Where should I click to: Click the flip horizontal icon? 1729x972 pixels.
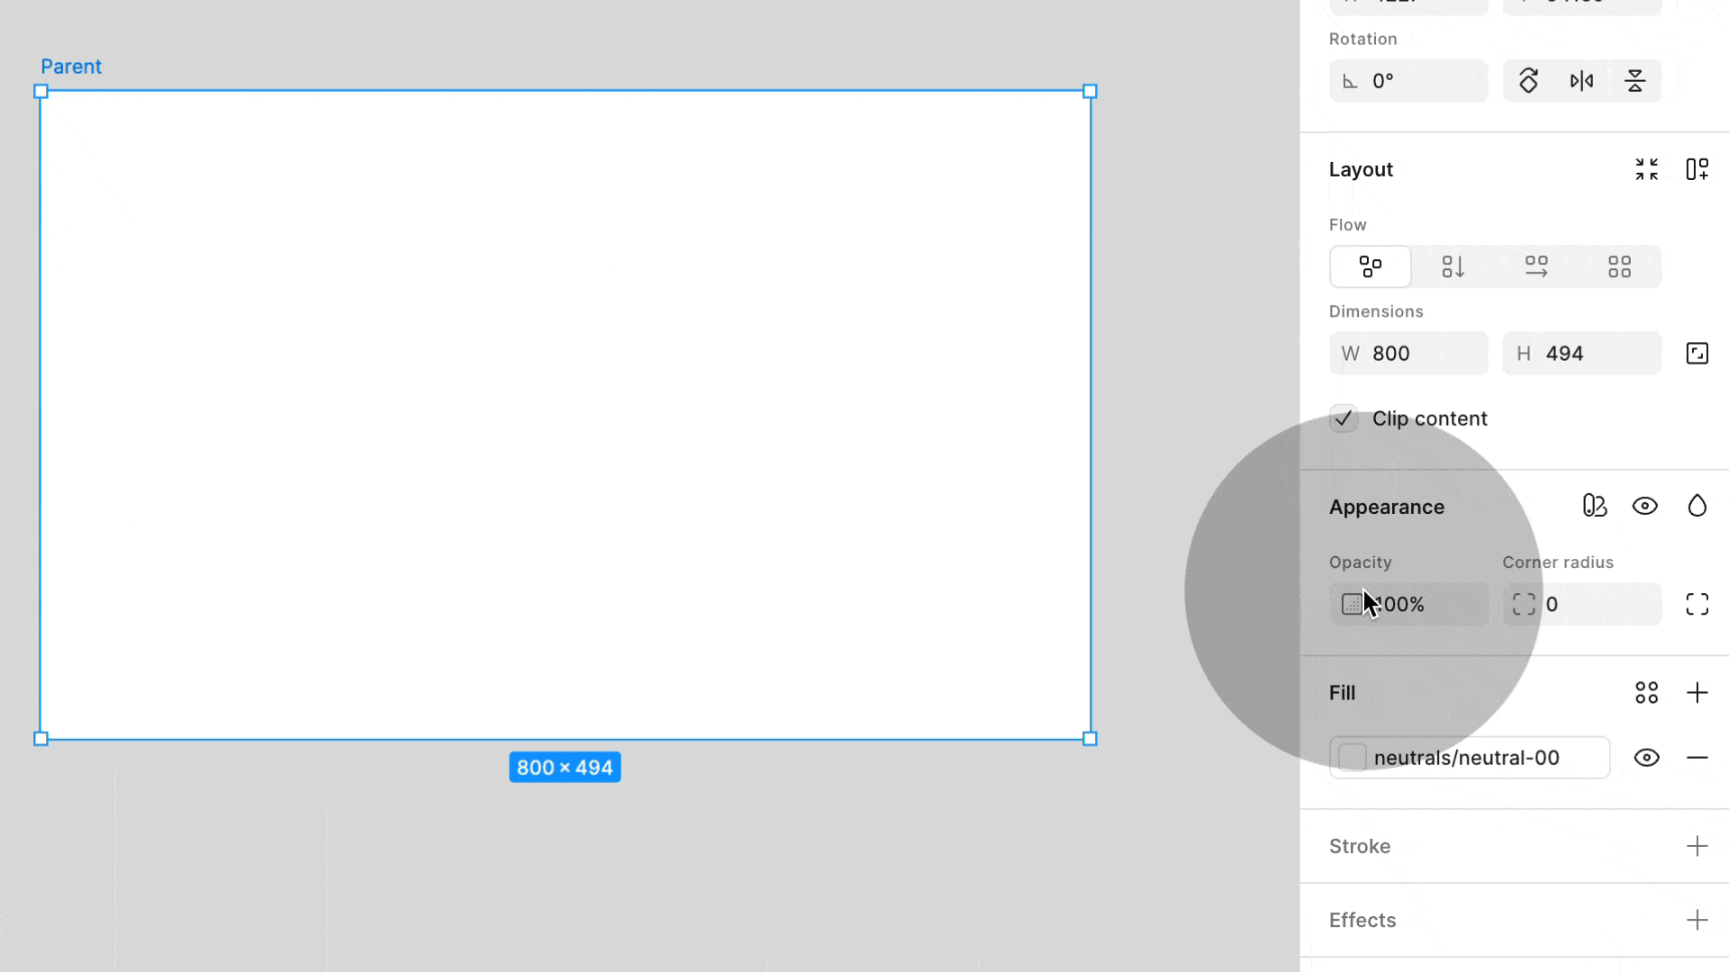click(x=1581, y=81)
